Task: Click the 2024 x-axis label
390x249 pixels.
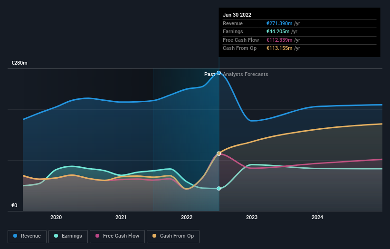Action: [317, 218]
